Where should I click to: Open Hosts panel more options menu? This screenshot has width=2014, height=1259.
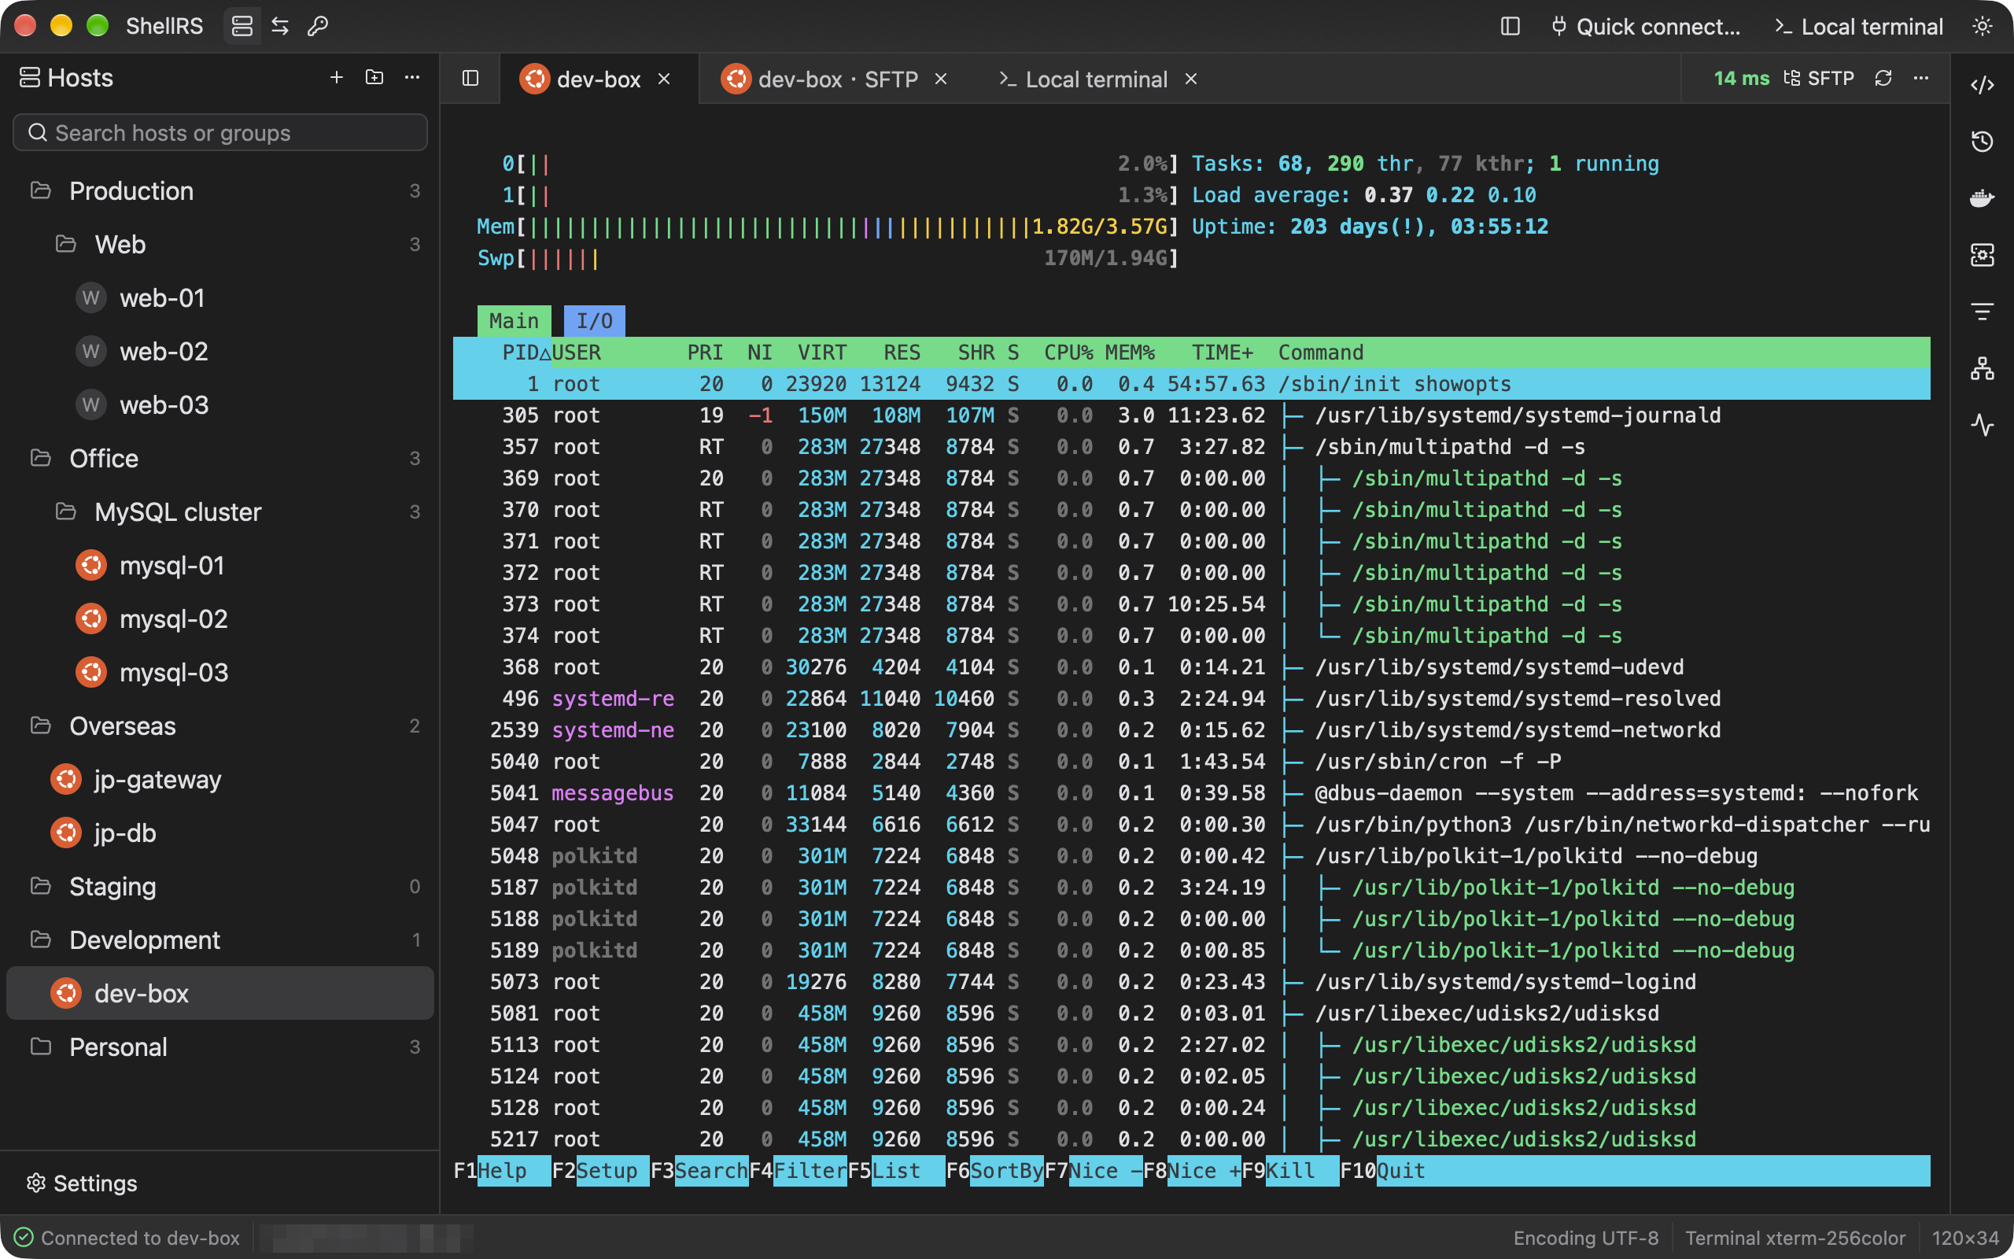412,77
